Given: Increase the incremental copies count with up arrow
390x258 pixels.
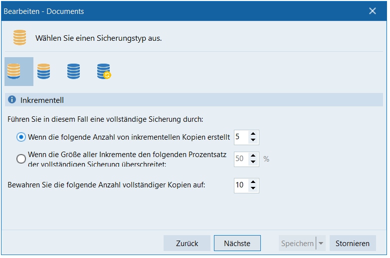Looking at the screenshot, I should click(253, 134).
